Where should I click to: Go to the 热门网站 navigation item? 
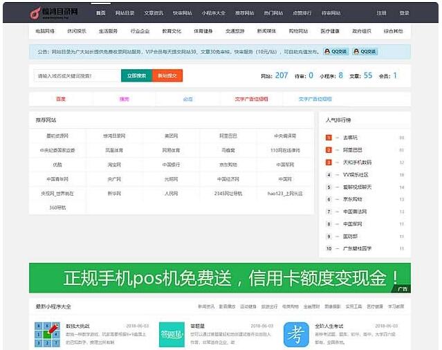pos(273,13)
